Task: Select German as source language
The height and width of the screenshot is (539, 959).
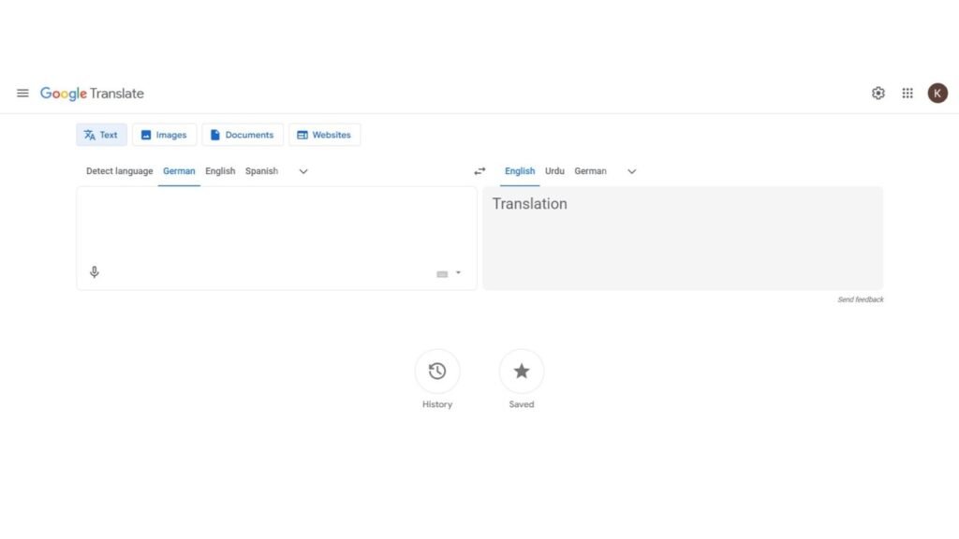Action: [179, 171]
